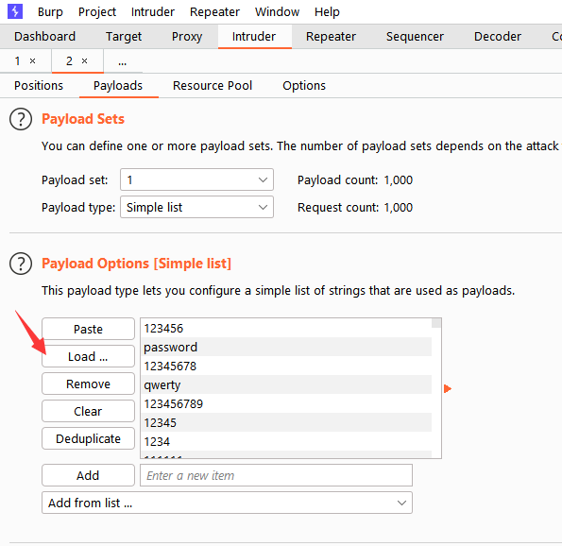This screenshot has width=562, height=546.
Task: Select payload entry 123456789
Action: [x=286, y=404]
